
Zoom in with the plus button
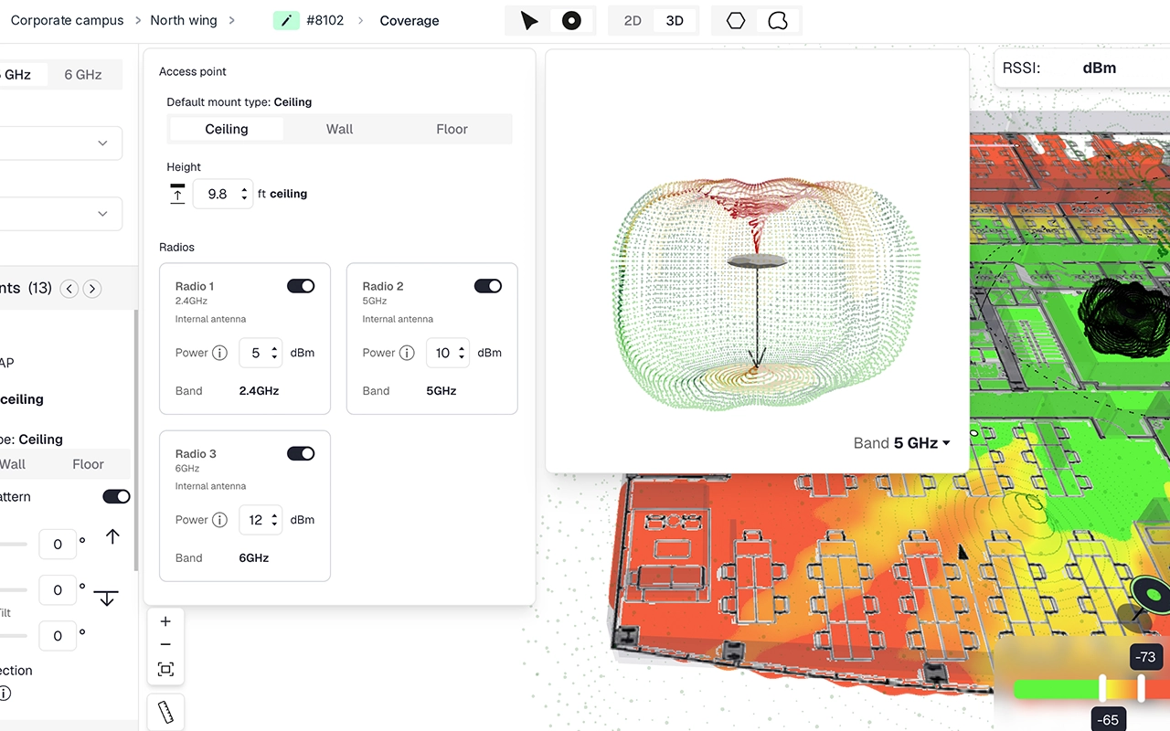click(165, 621)
